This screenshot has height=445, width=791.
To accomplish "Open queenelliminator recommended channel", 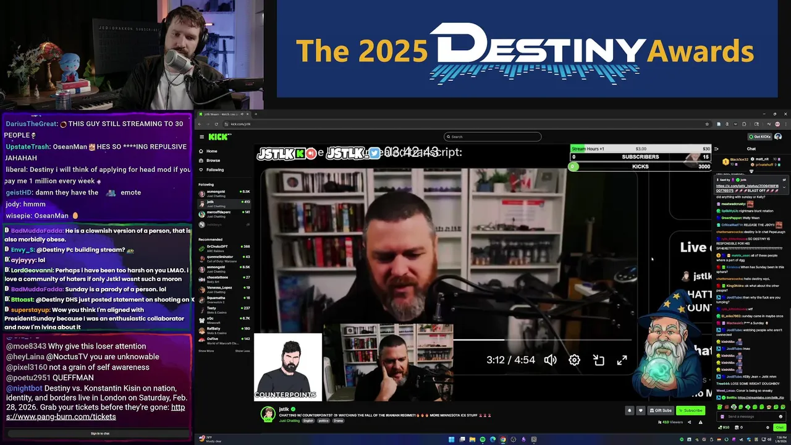I will [224, 258].
